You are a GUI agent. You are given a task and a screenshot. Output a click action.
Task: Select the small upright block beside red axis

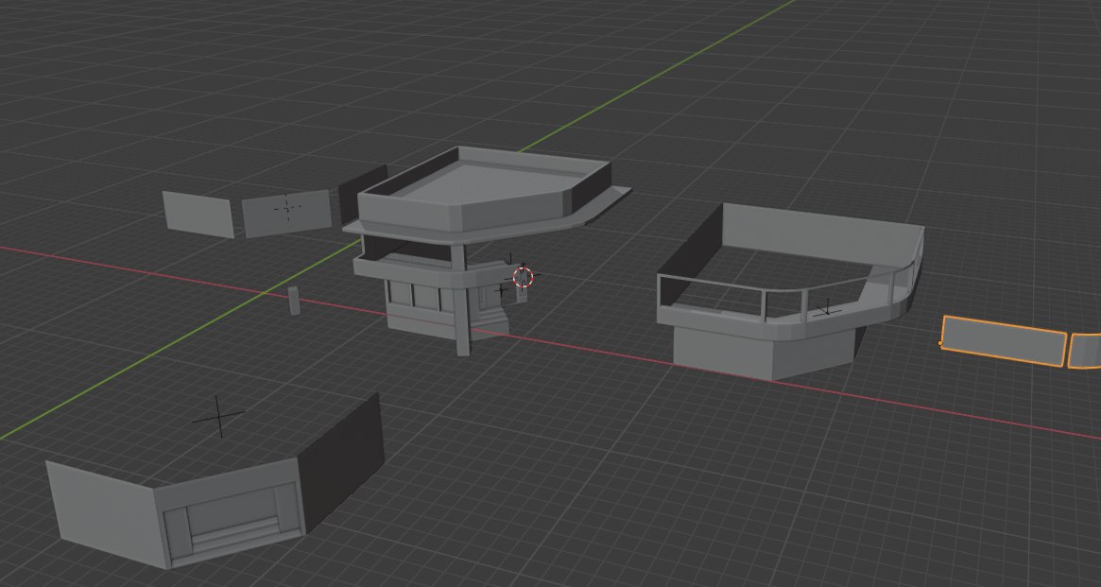294,301
